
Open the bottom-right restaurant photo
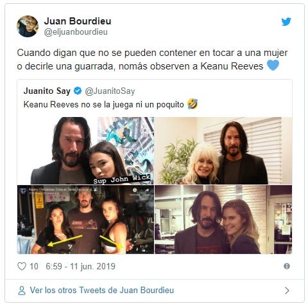coord(223,219)
